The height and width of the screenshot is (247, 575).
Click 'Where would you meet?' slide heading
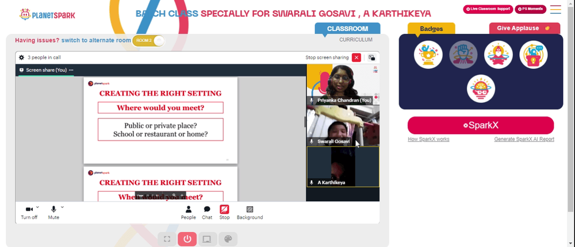point(160,108)
